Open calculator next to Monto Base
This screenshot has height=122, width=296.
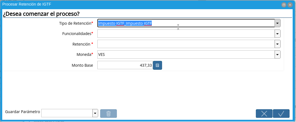point(157,65)
